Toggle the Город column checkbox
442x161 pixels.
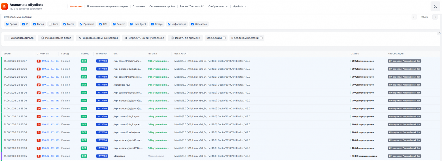tap(35, 24)
